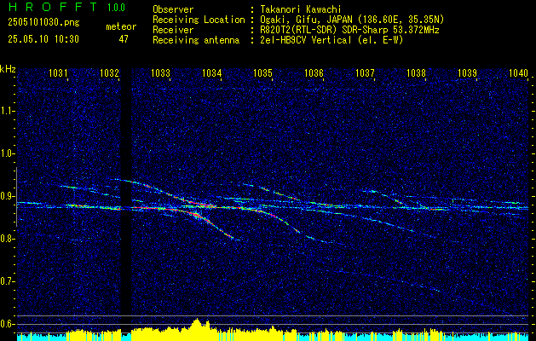Click the timestamp 25.05.10 10:30
Screen dimensions: 536x341
[43, 39]
